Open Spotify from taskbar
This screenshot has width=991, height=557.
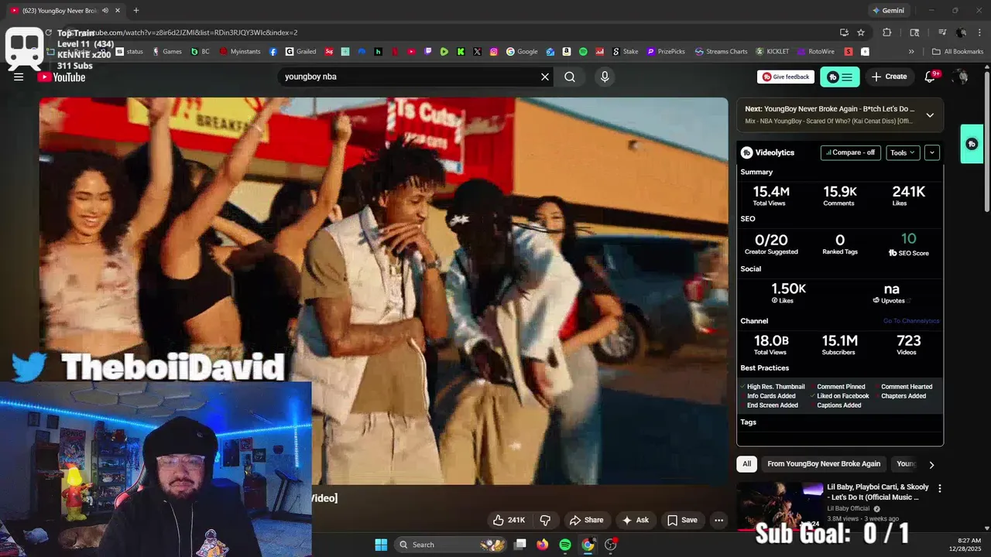click(565, 545)
